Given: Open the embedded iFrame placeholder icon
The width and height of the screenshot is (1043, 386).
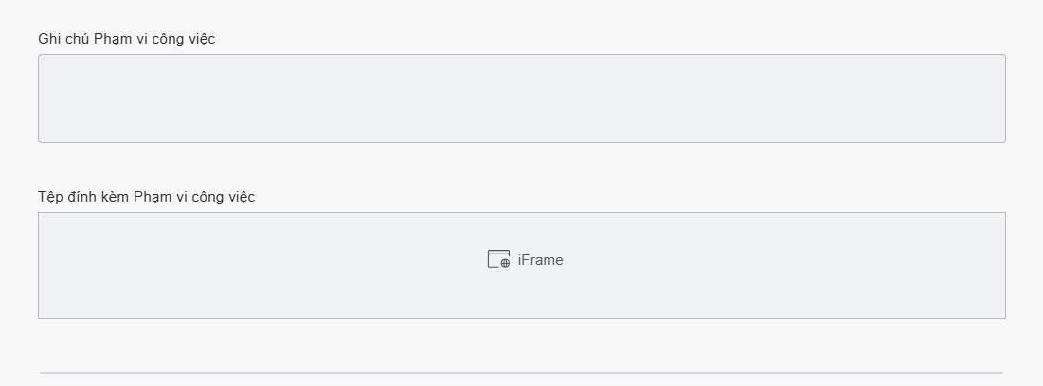Looking at the screenshot, I should click(498, 259).
